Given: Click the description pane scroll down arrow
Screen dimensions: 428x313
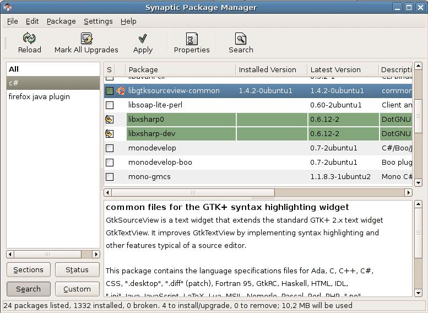Looking at the screenshot, I should pyautogui.click(x=418, y=293).
